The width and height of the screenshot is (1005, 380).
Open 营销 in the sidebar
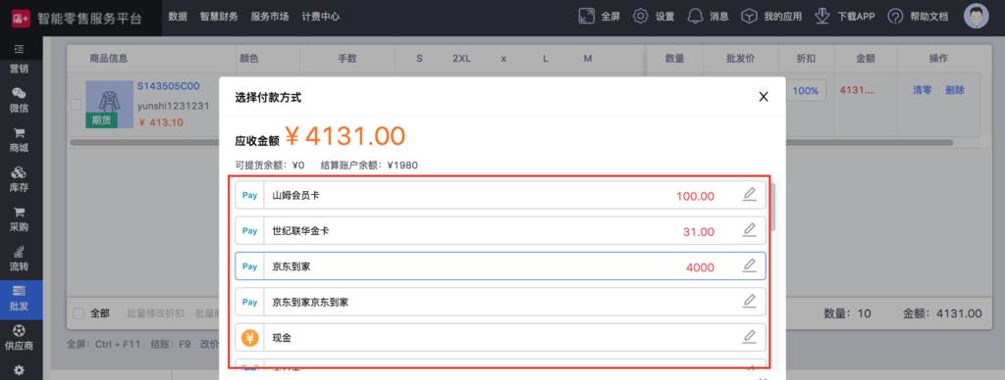click(20, 70)
